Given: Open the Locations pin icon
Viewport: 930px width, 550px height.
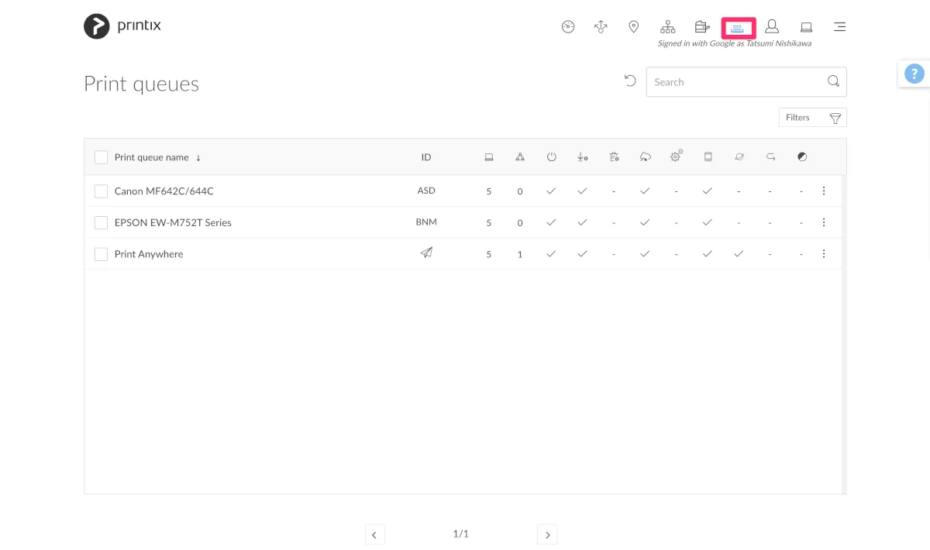Looking at the screenshot, I should pyautogui.click(x=633, y=27).
